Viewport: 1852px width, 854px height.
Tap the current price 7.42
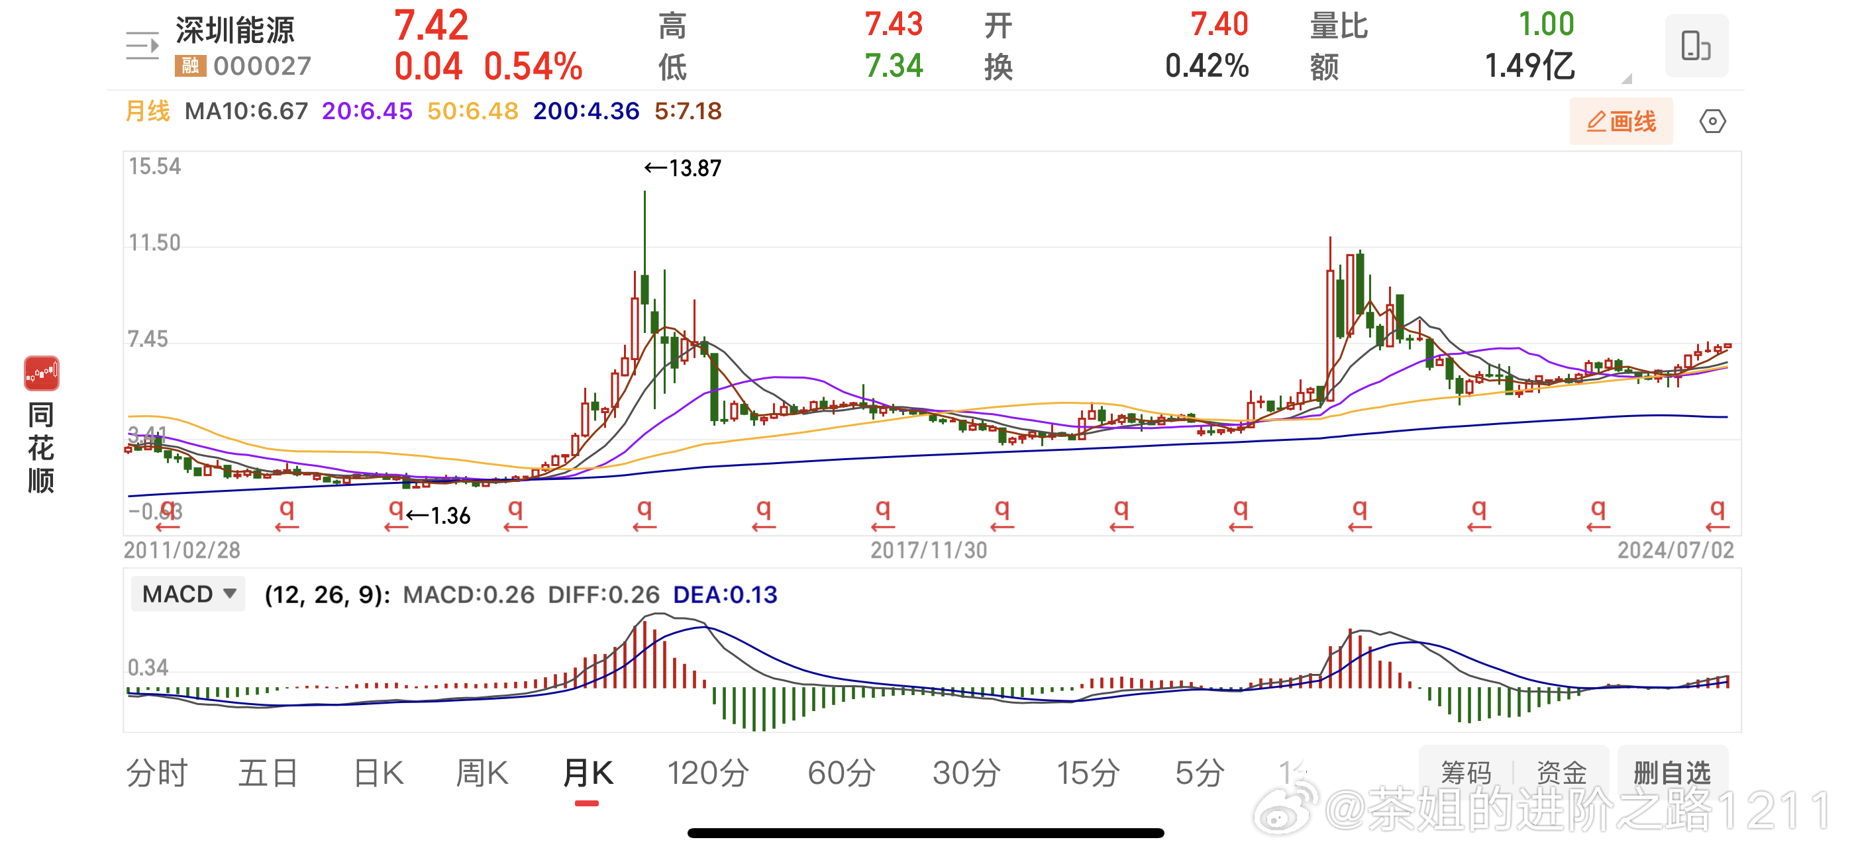[x=431, y=25]
